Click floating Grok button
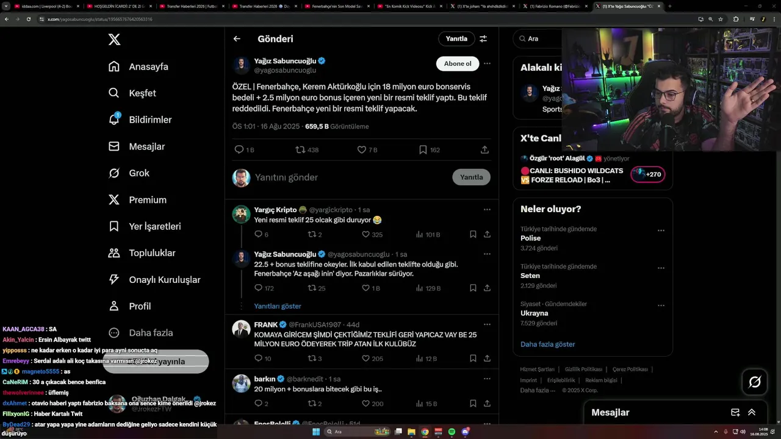 pos(755,382)
